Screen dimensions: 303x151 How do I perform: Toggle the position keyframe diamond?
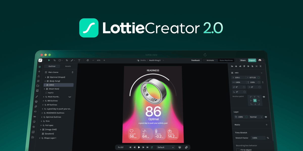coord(259,78)
